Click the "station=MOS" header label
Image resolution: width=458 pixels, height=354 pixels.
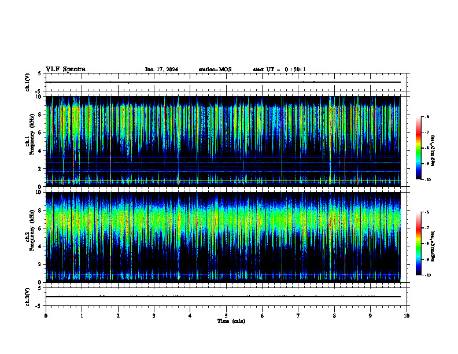(215, 69)
